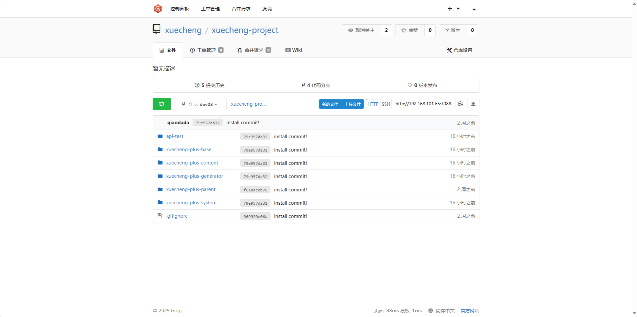Click scrollbar down arrow
This screenshot has width=637, height=317.
coord(634,313)
